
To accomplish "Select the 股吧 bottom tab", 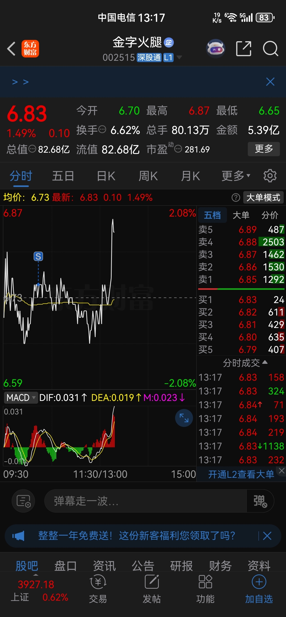I will [27, 566].
